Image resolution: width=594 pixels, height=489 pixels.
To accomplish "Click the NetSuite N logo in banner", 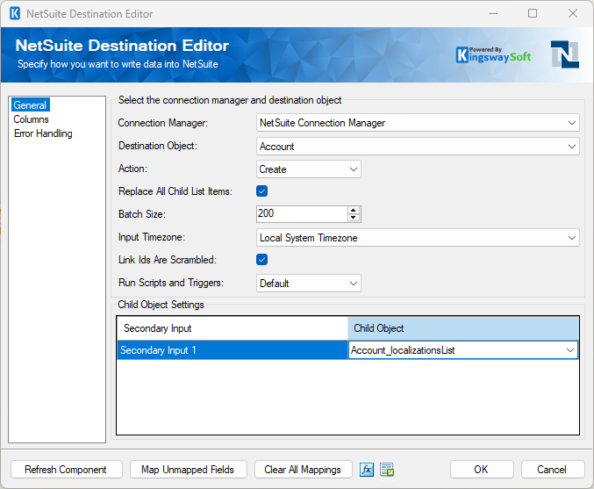I will tap(565, 54).
